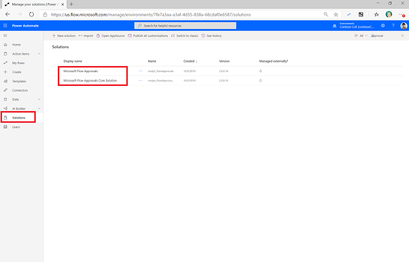Click Open AppSource
409x262 pixels.
pyautogui.click(x=110, y=36)
